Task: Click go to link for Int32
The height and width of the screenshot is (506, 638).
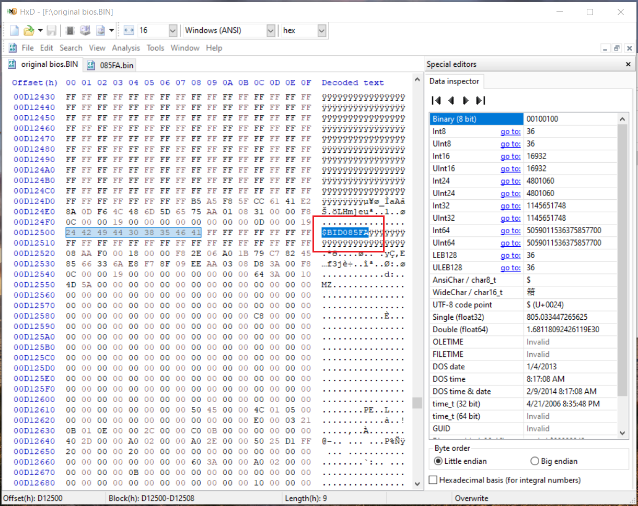Action: point(510,206)
